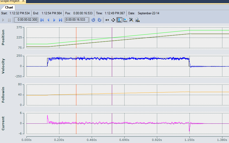Click the Velocity axis label
The width and height of the screenshot is (229, 143).
[3, 66]
